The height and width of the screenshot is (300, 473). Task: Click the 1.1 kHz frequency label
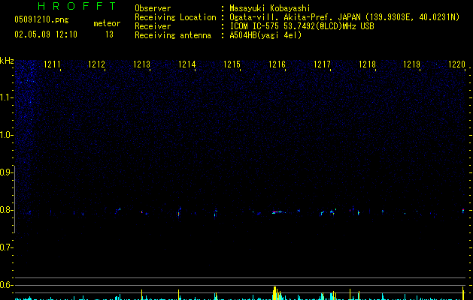pos(6,97)
